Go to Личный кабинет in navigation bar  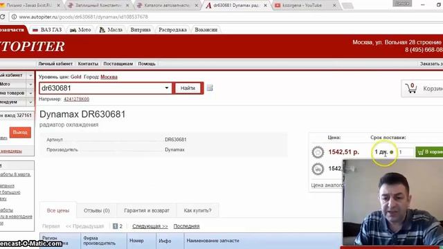click(x=55, y=64)
